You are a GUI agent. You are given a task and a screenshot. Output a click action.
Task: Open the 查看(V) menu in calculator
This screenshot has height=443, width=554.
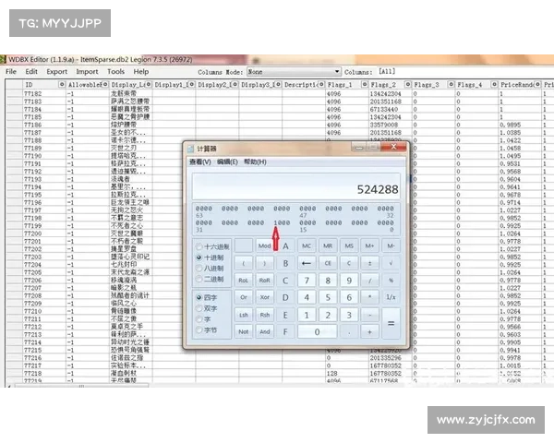[201, 162]
